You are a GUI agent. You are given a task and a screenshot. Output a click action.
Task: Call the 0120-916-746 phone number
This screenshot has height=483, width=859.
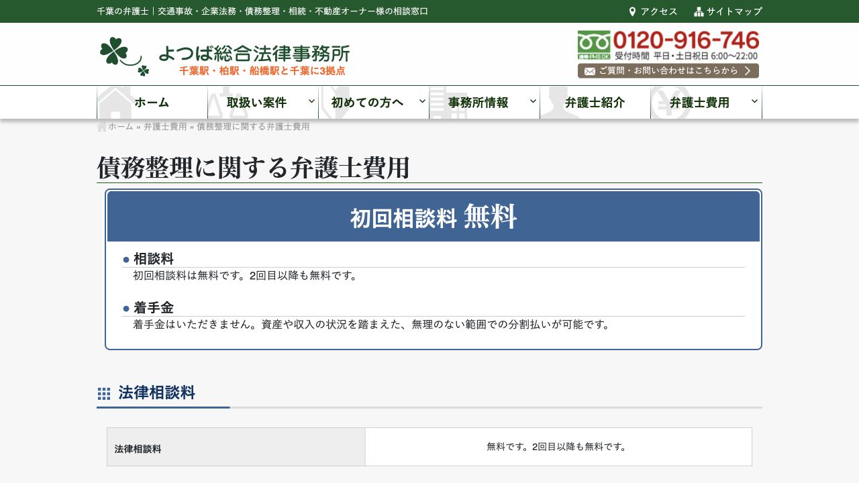click(686, 40)
